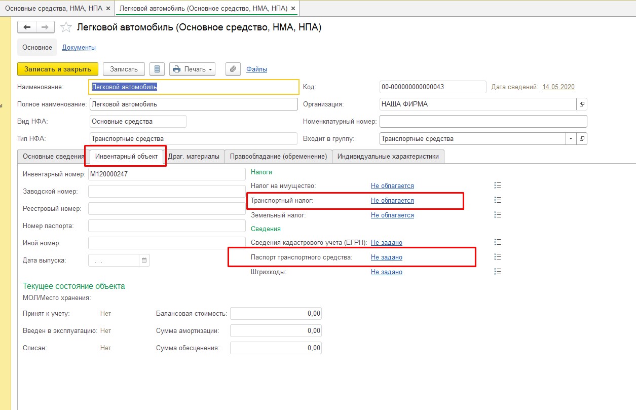This screenshot has height=410, width=636.
Task: Add to favorites with star icon
Action: (x=65, y=27)
